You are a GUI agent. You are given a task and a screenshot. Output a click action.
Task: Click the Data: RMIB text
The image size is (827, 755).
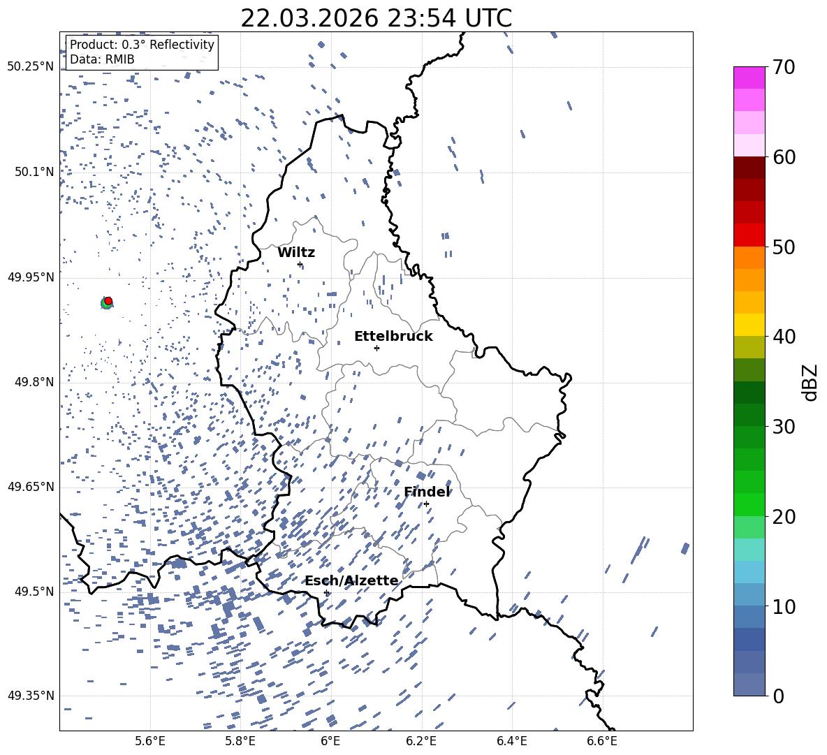click(x=102, y=59)
